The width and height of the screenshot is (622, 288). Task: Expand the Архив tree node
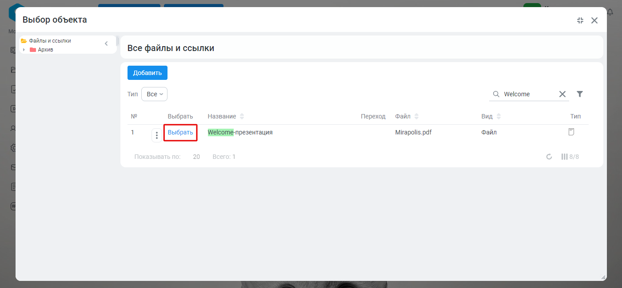(x=24, y=50)
